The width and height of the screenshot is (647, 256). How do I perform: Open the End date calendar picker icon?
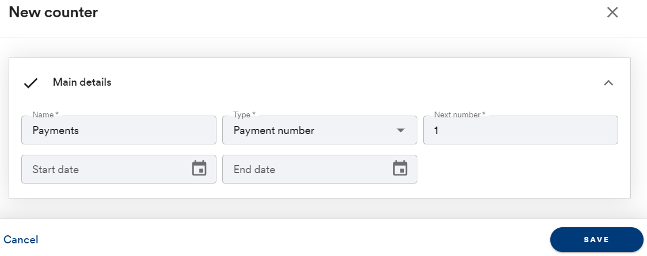click(400, 168)
